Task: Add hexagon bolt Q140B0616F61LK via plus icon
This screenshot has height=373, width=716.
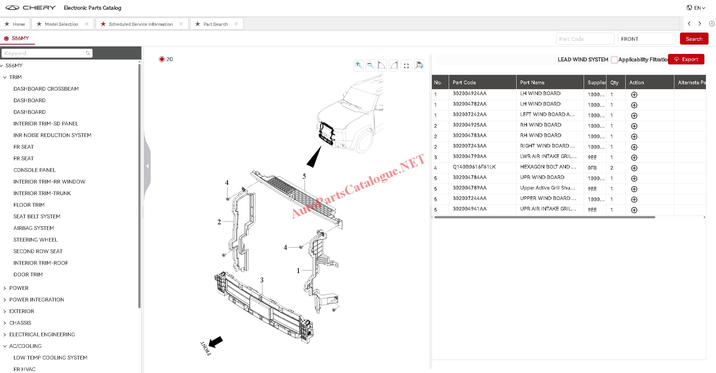Action: [x=634, y=168]
